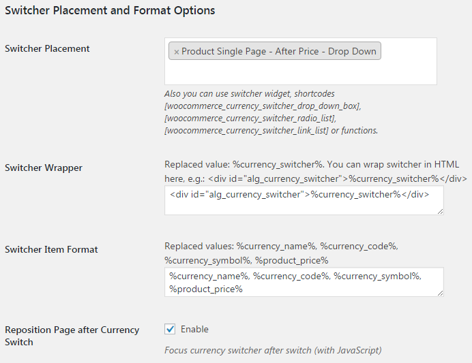This screenshot has width=472, height=363.
Task: Click the drop_down_box shortcode text
Action: (263, 106)
